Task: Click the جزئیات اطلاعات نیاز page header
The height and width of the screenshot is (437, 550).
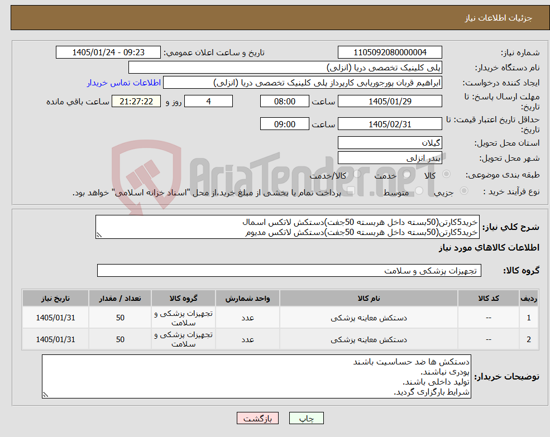Action: (499, 18)
